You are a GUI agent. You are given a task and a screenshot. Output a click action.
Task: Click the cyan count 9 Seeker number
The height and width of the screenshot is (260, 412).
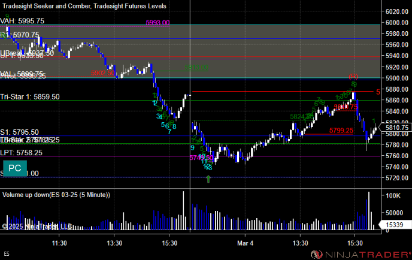click(x=192, y=148)
